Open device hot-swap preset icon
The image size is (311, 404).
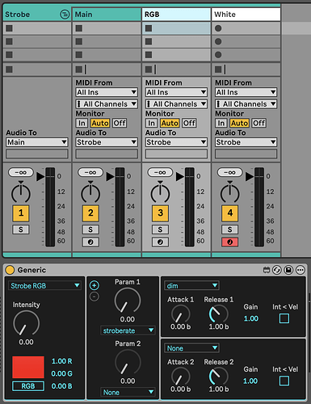click(x=277, y=270)
